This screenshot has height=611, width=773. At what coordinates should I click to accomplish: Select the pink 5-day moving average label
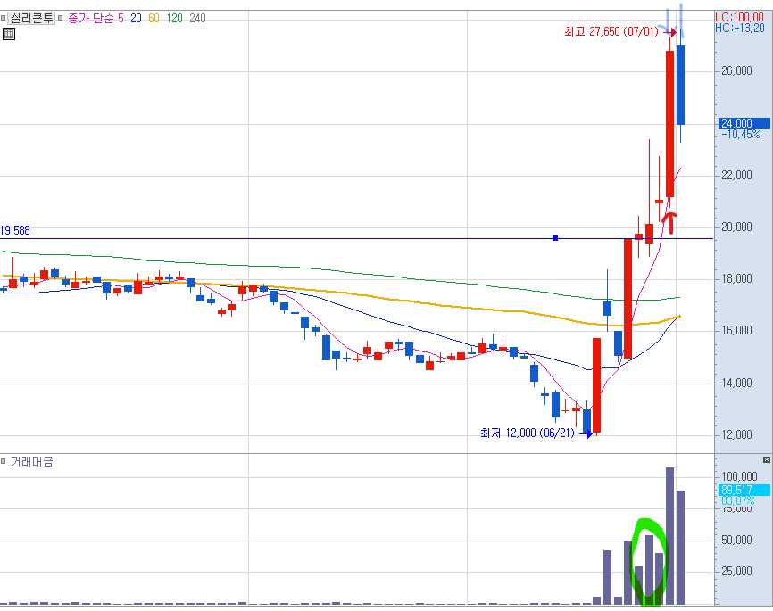click(121, 18)
